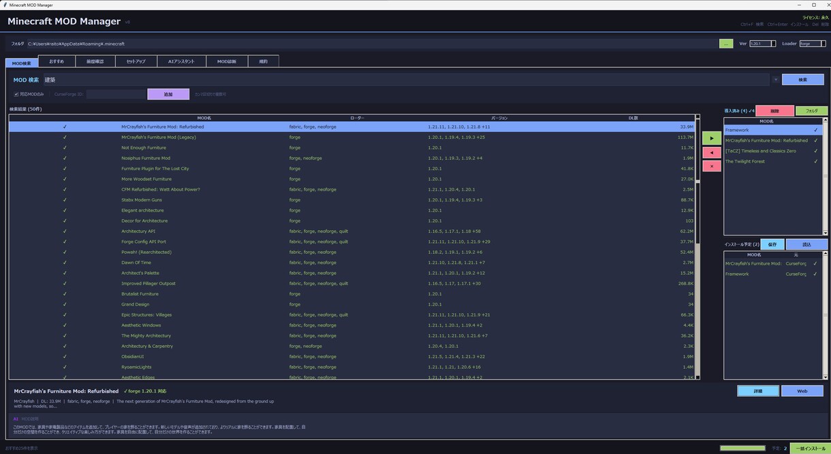Select Furniture Plugin for The Lost City
831x454 pixels.
pos(352,169)
